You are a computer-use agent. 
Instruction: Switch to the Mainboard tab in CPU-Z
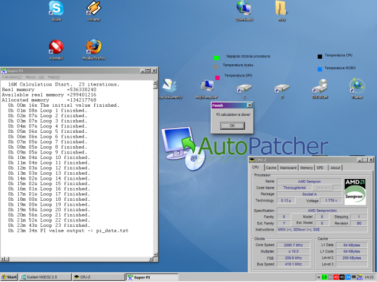pyautogui.click(x=288, y=168)
